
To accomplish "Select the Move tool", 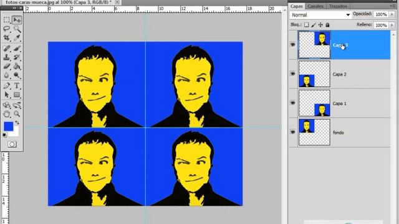I will [x=17, y=20].
